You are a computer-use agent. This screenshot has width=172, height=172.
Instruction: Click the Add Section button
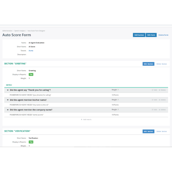pos(139,35)
